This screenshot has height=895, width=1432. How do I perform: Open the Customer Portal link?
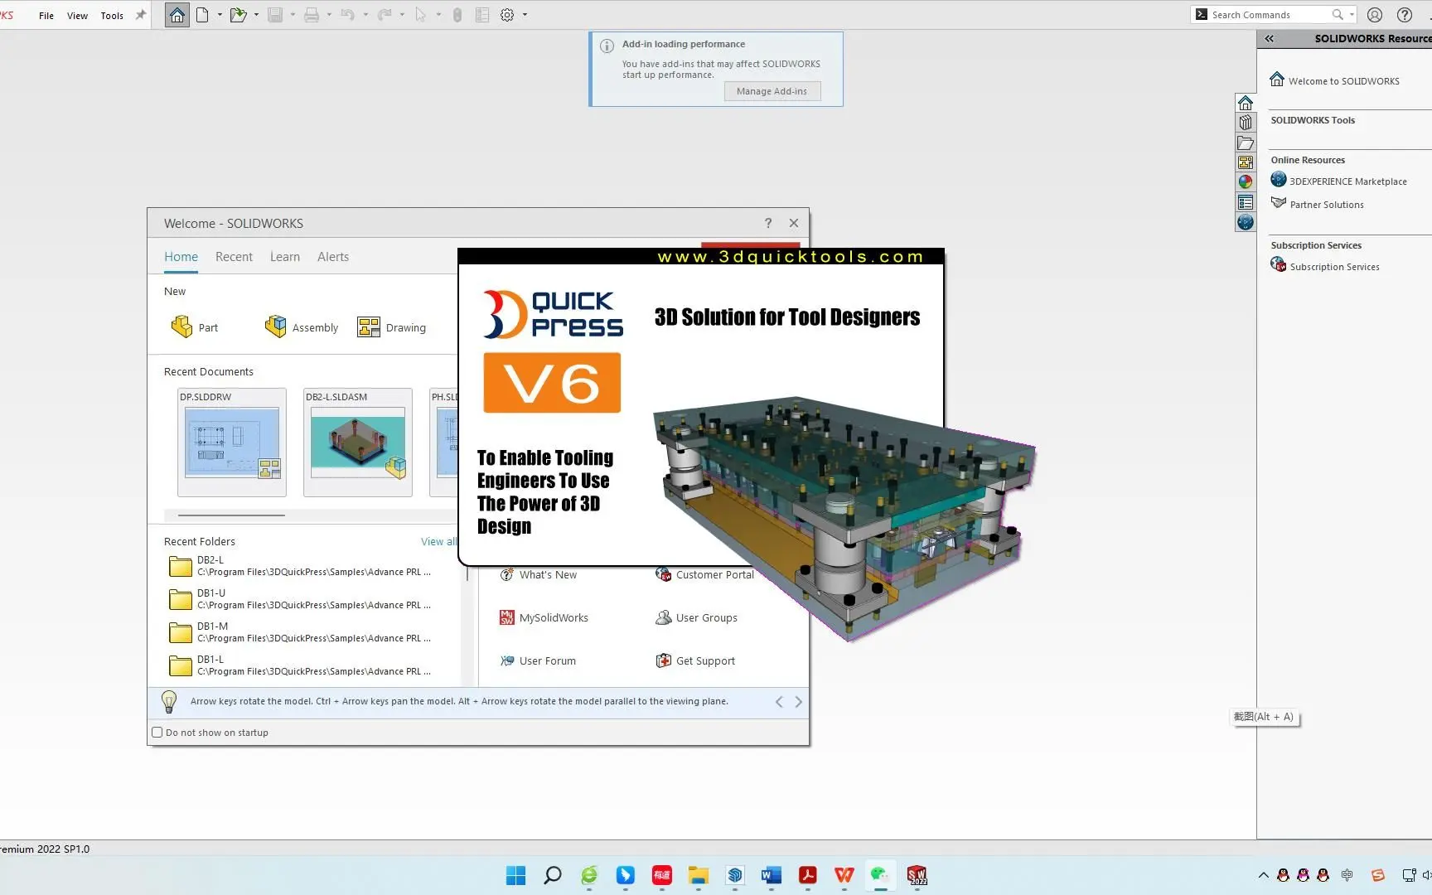tap(705, 574)
